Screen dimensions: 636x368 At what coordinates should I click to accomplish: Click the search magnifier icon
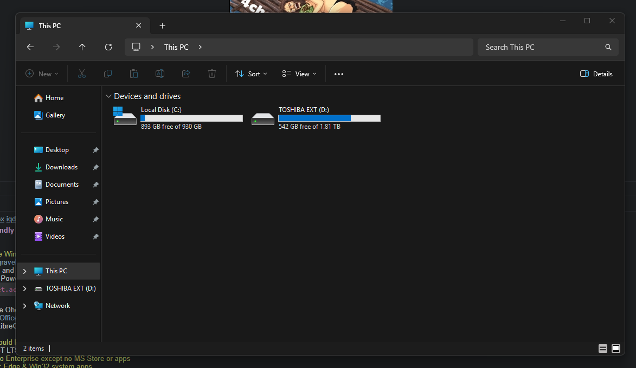click(608, 47)
